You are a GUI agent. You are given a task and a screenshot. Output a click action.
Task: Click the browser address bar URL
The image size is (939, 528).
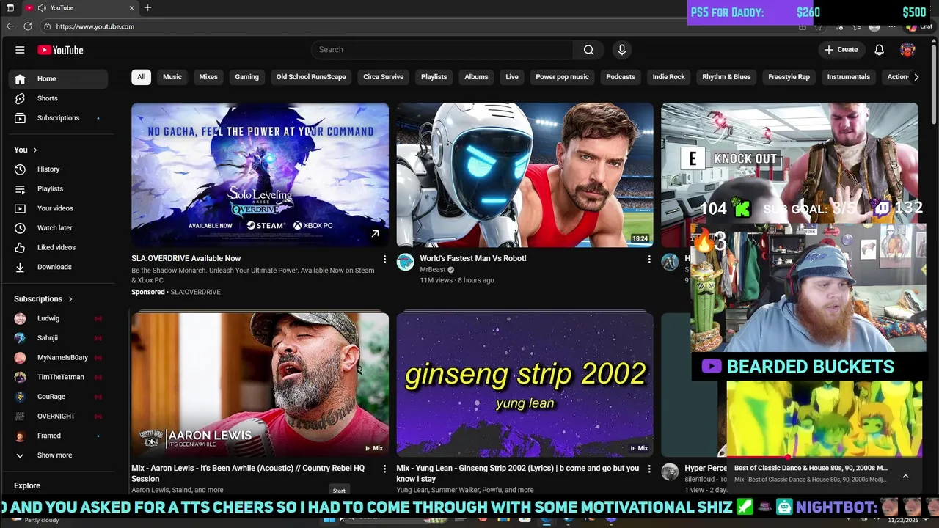click(95, 26)
